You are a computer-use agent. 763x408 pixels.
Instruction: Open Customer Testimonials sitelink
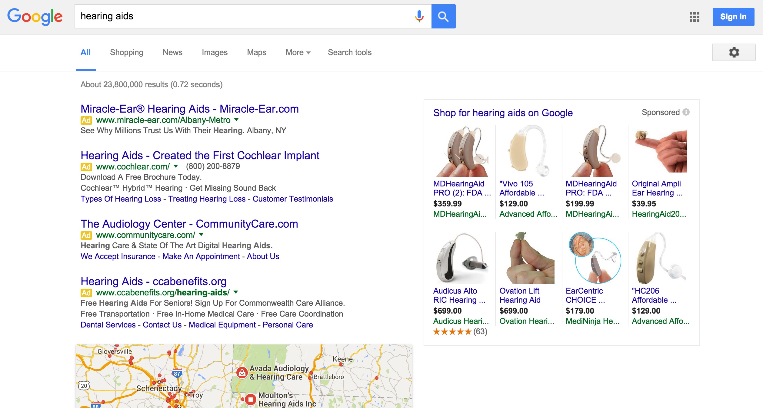coord(293,199)
